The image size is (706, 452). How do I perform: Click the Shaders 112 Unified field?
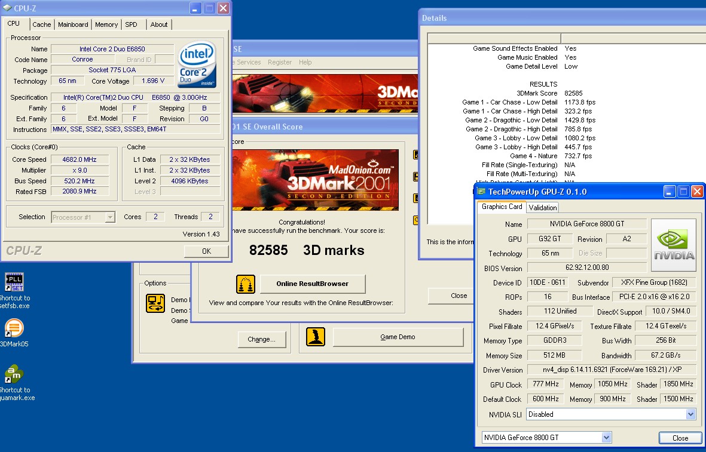(560, 311)
